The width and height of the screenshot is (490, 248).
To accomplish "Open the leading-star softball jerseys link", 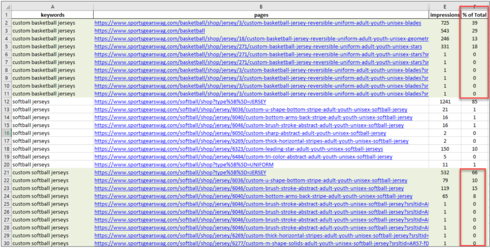I will click(239, 149).
